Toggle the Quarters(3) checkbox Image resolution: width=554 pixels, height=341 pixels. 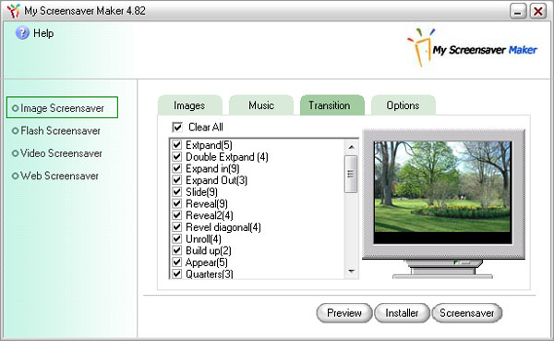(176, 274)
